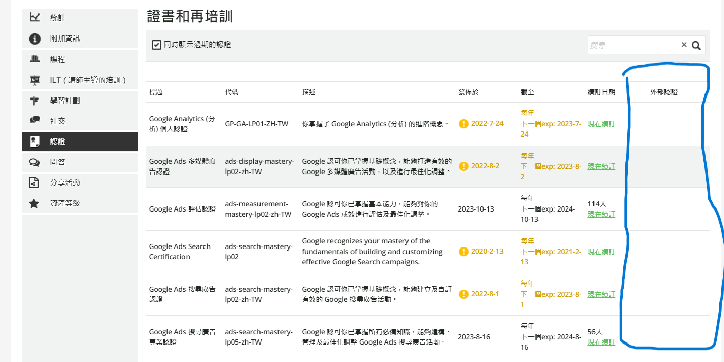
Task: Click the 課程 icon in sidebar
Action: 35,59
